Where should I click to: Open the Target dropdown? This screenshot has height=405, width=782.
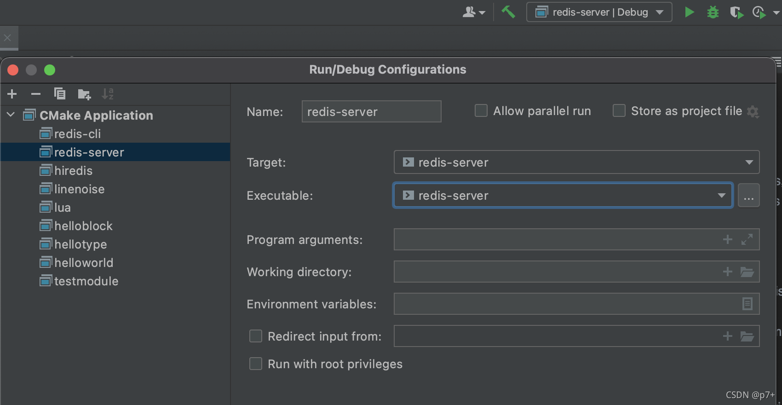coord(749,162)
